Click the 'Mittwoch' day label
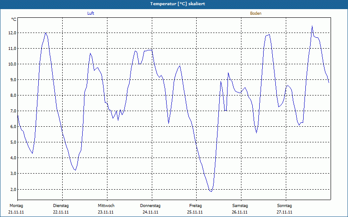 106,206
